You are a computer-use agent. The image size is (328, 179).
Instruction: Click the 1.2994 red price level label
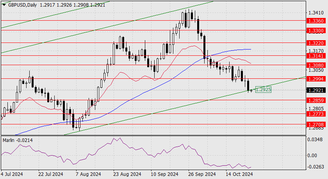[x=316, y=79]
